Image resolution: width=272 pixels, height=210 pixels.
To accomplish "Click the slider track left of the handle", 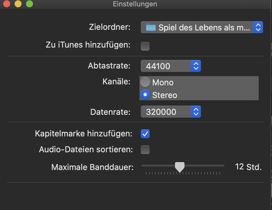I will [159, 166].
